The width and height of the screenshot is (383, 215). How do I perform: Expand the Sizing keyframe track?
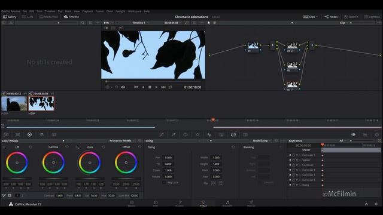300,185
